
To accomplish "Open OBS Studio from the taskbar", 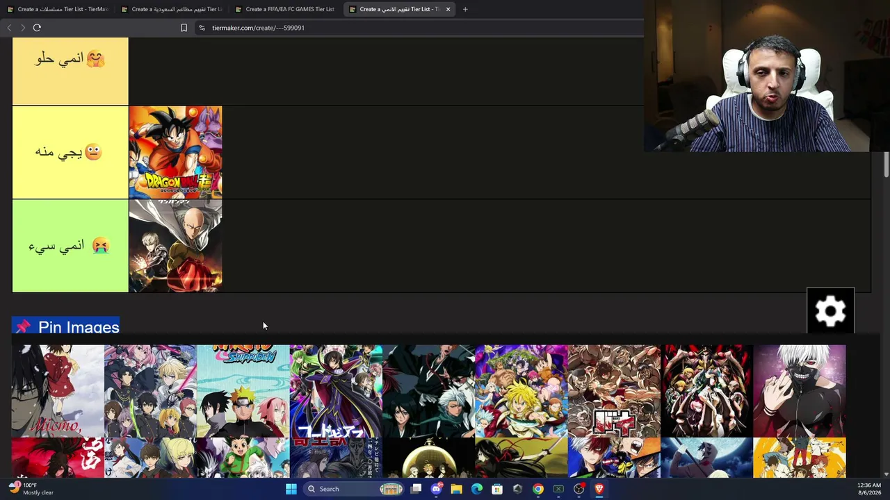I will 578,489.
